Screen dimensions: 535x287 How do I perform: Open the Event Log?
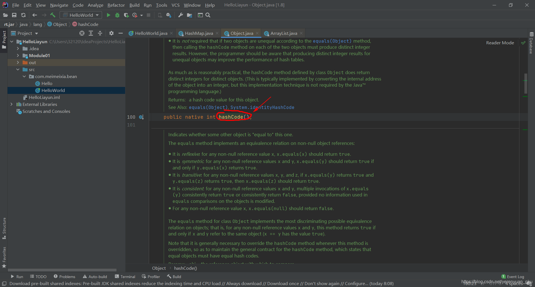(513, 277)
